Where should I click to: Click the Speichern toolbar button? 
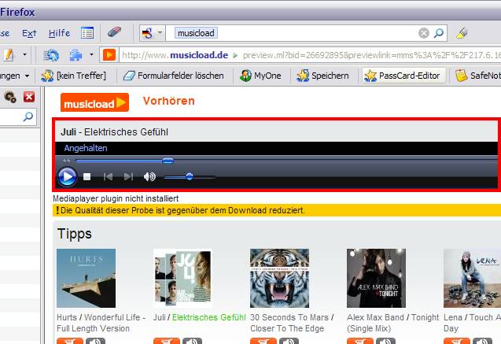(322, 76)
